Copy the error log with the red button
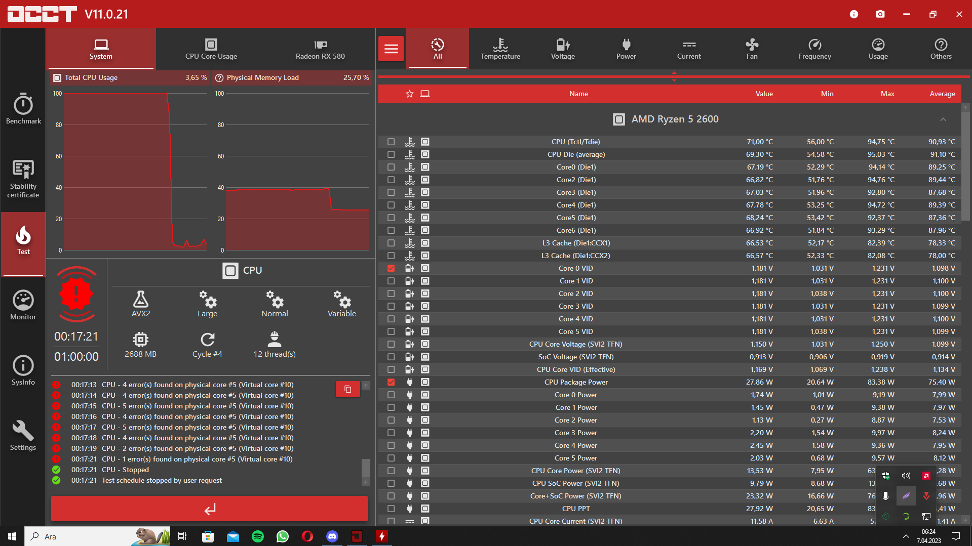This screenshot has height=546, width=972. [348, 389]
